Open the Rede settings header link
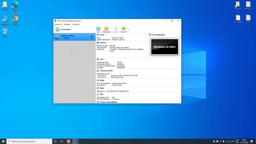Screen dimensions: 256x144 click(x=102, y=88)
